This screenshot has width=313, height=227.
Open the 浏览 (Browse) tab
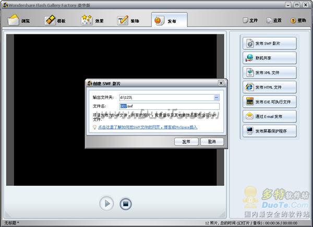tap(19, 20)
